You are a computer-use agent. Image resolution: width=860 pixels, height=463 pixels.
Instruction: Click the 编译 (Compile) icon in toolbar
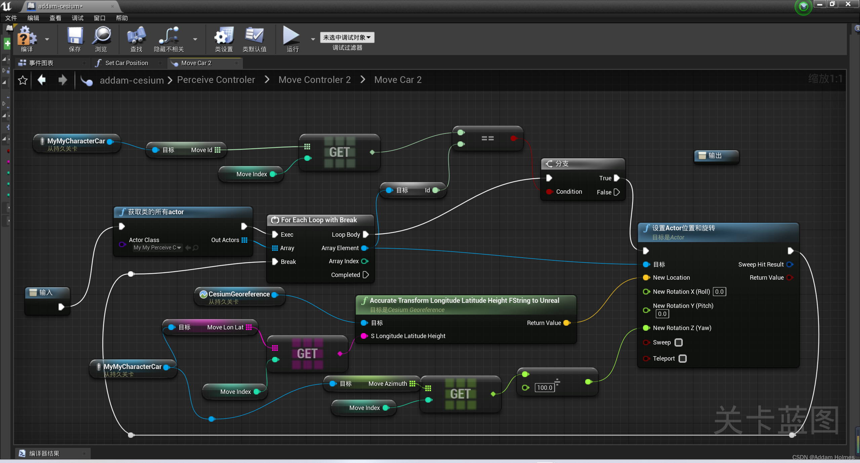[x=26, y=40]
